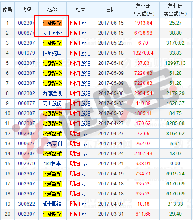193x220 pixels.
Task: Select date cell 2017-04-25
Action: (x=111, y=144)
